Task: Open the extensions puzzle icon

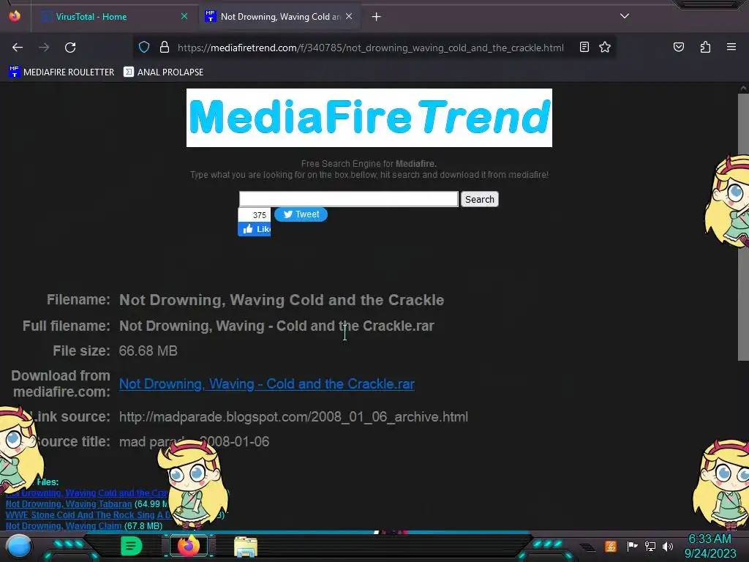Action: coord(705,47)
